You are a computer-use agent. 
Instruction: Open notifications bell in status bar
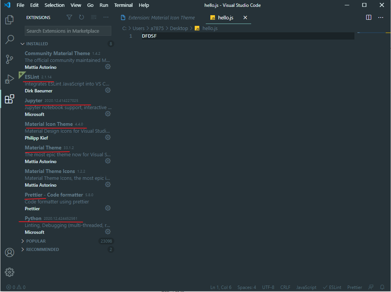(382, 287)
